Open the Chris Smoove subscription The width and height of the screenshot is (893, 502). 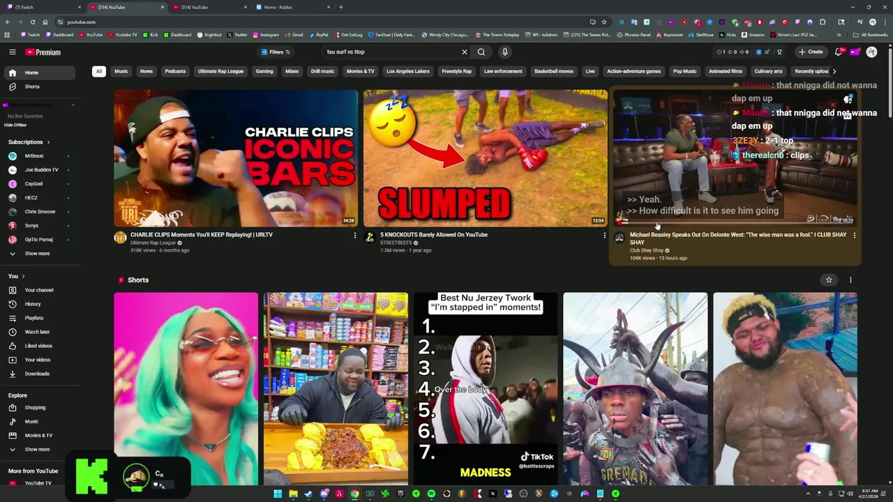pos(40,212)
